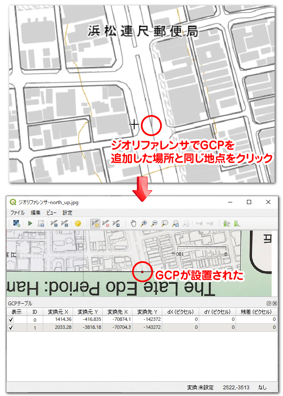The width and height of the screenshot is (283, 396).
Task: Open the ファイル menu
Action: 18,212
